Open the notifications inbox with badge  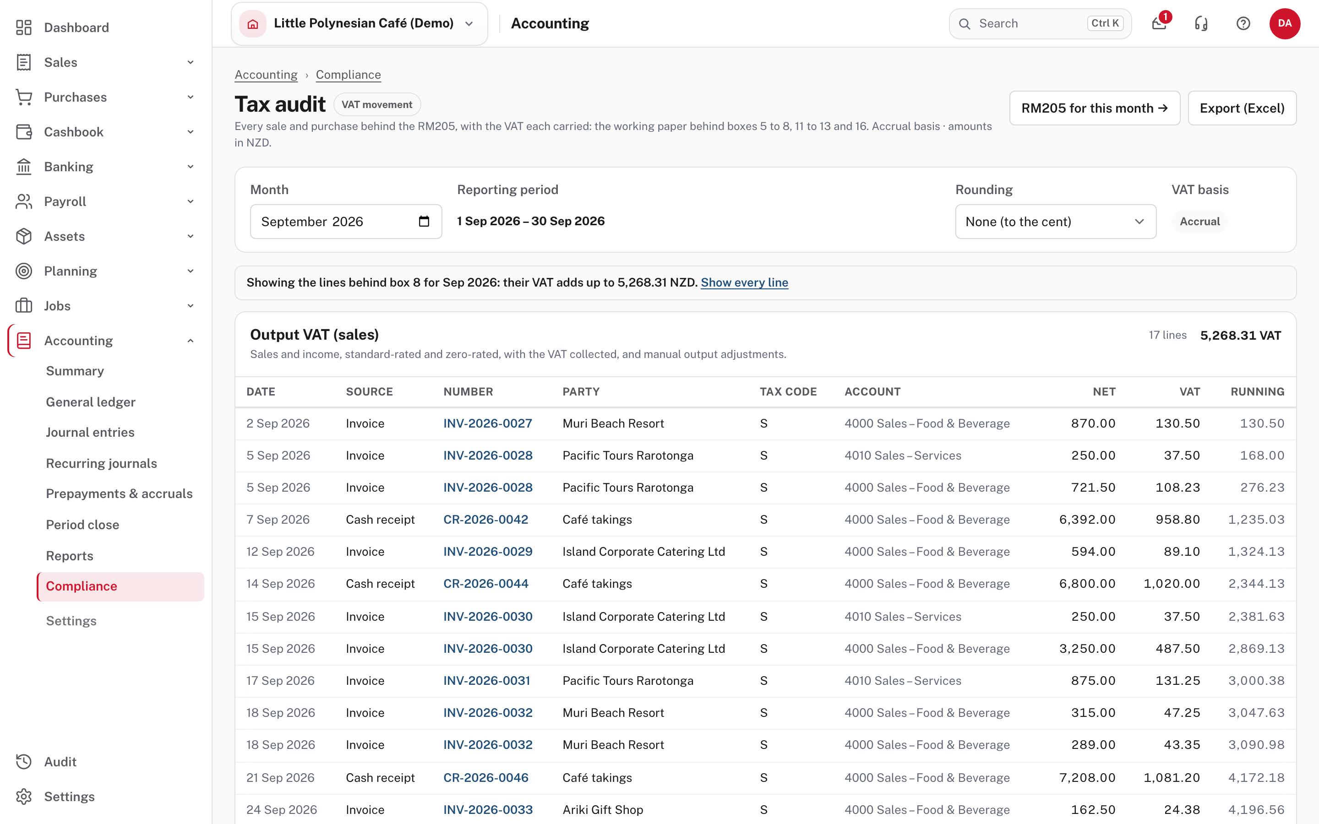pos(1159,23)
